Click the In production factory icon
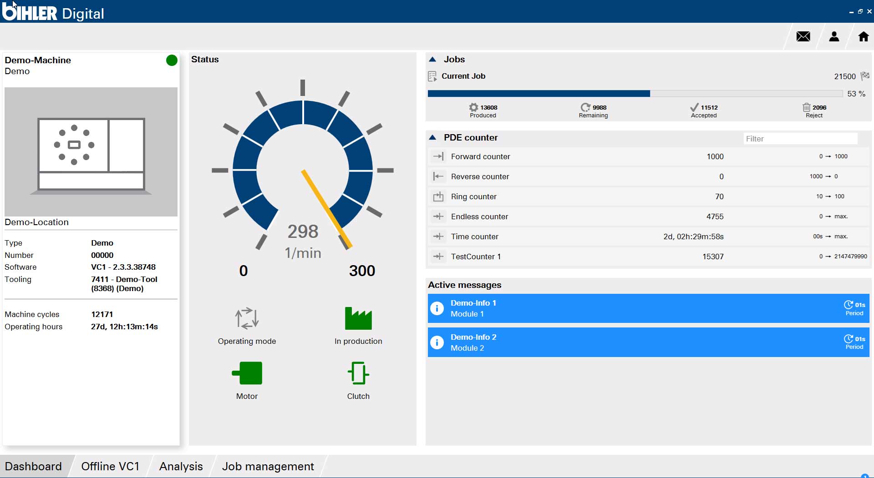874x478 pixels. (x=358, y=318)
